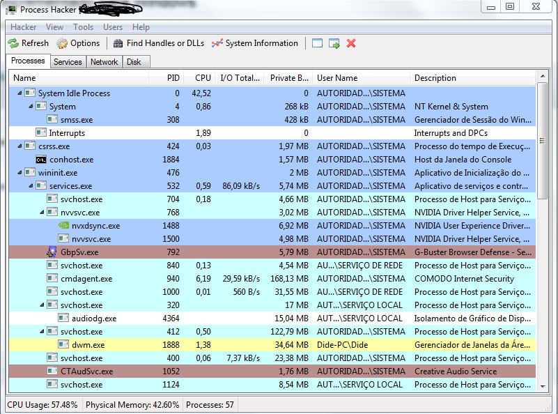Viewport: 558px width, 414px height.
Task: Click the nvxdsync.exe NVIDIA icon
Action: tap(63, 225)
